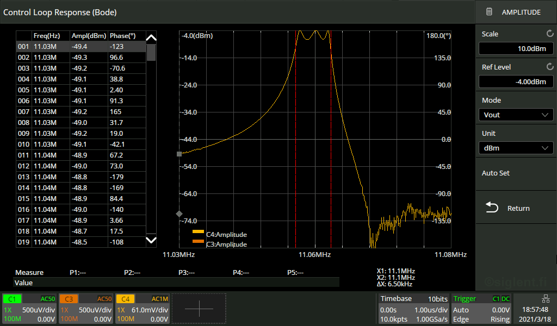Click the Ref Level field -4.00dBm
Viewport: 557px width, 326px height.
pos(516,81)
